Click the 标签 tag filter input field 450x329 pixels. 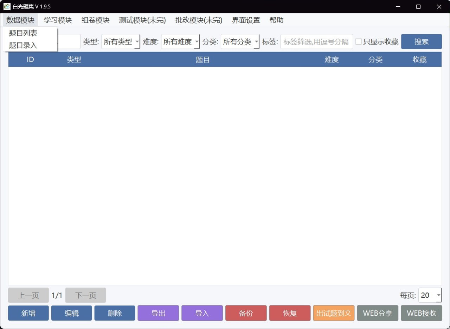pos(316,41)
